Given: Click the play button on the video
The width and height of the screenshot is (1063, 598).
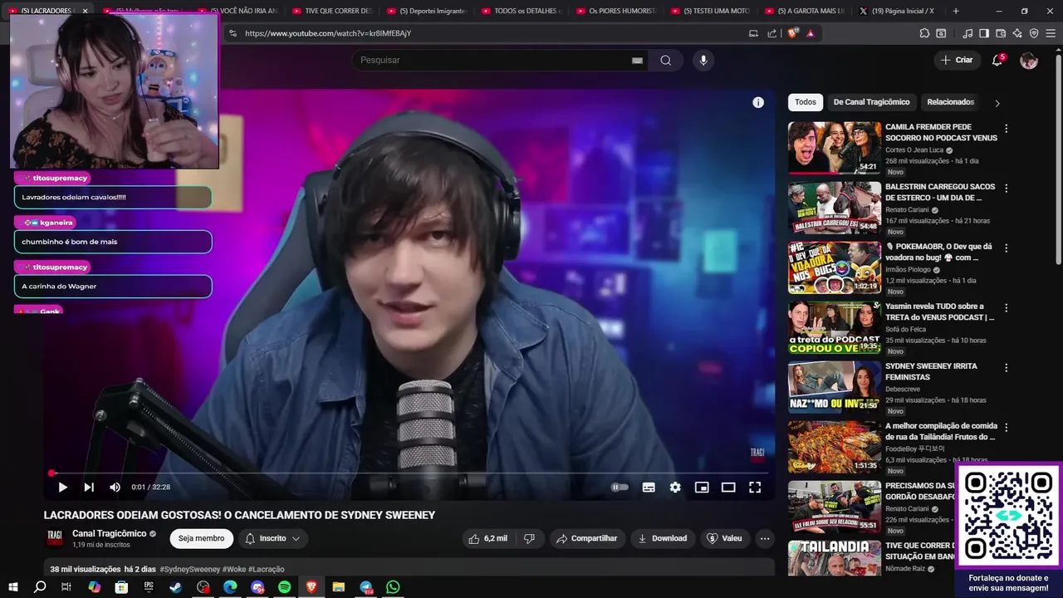Looking at the screenshot, I should tap(62, 488).
